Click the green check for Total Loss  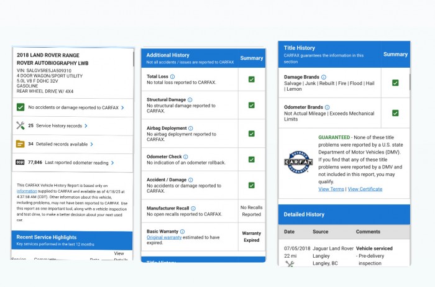tap(252, 80)
